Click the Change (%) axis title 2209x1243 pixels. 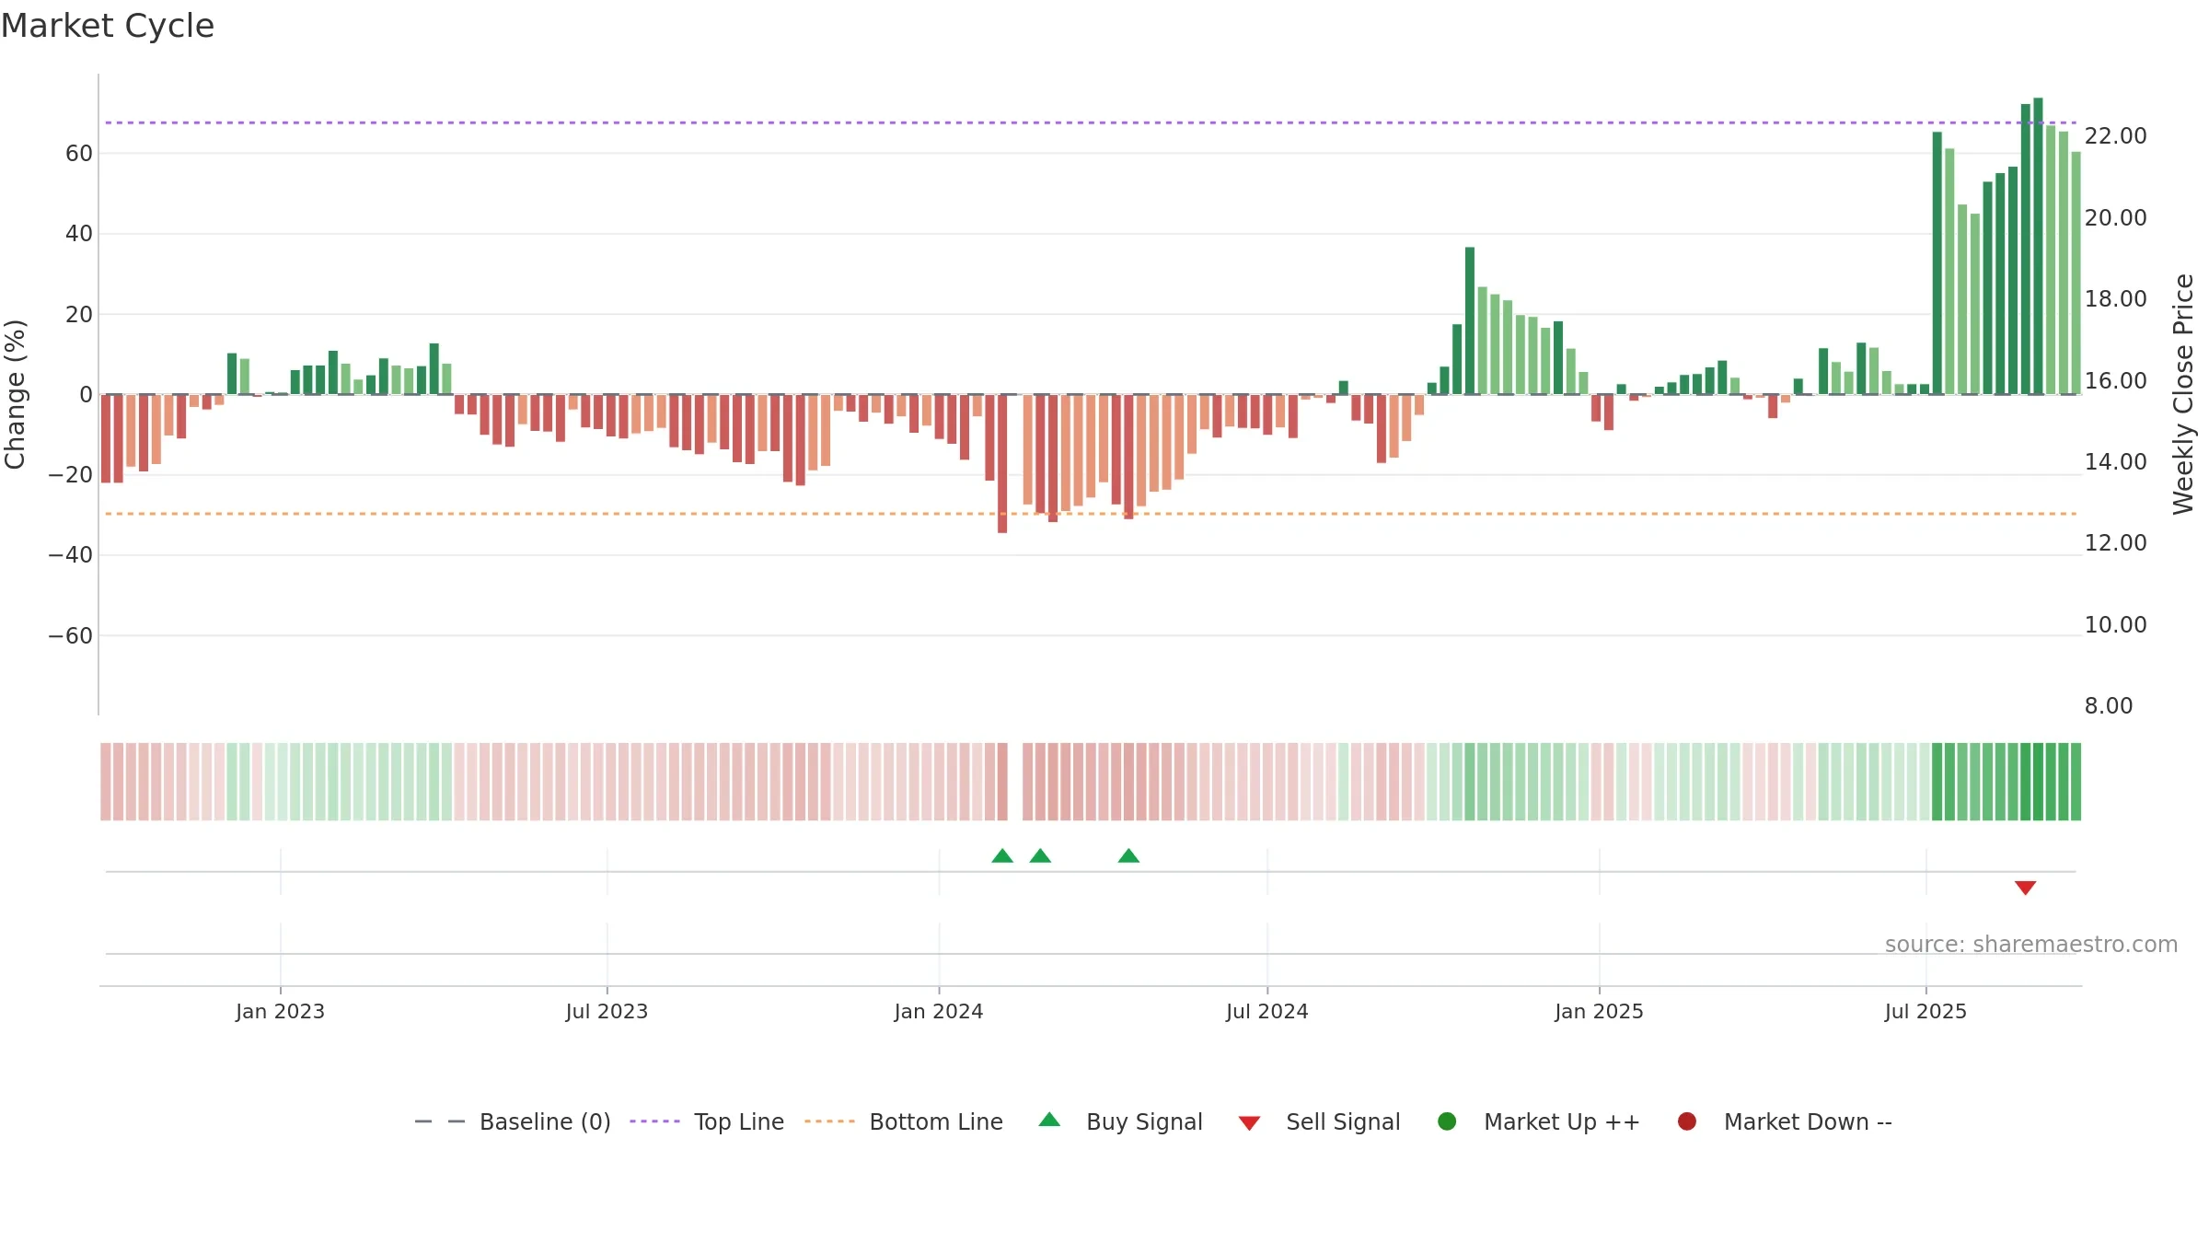15,394
